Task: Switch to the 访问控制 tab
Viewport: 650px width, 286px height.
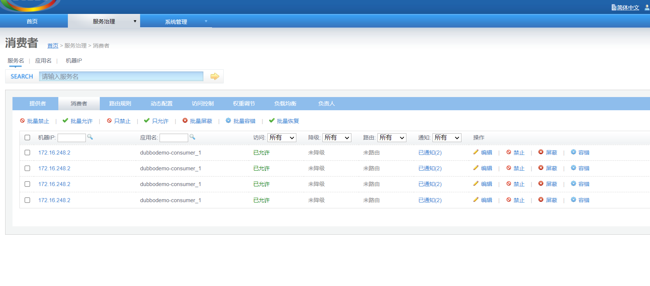Action: coord(202,104)
